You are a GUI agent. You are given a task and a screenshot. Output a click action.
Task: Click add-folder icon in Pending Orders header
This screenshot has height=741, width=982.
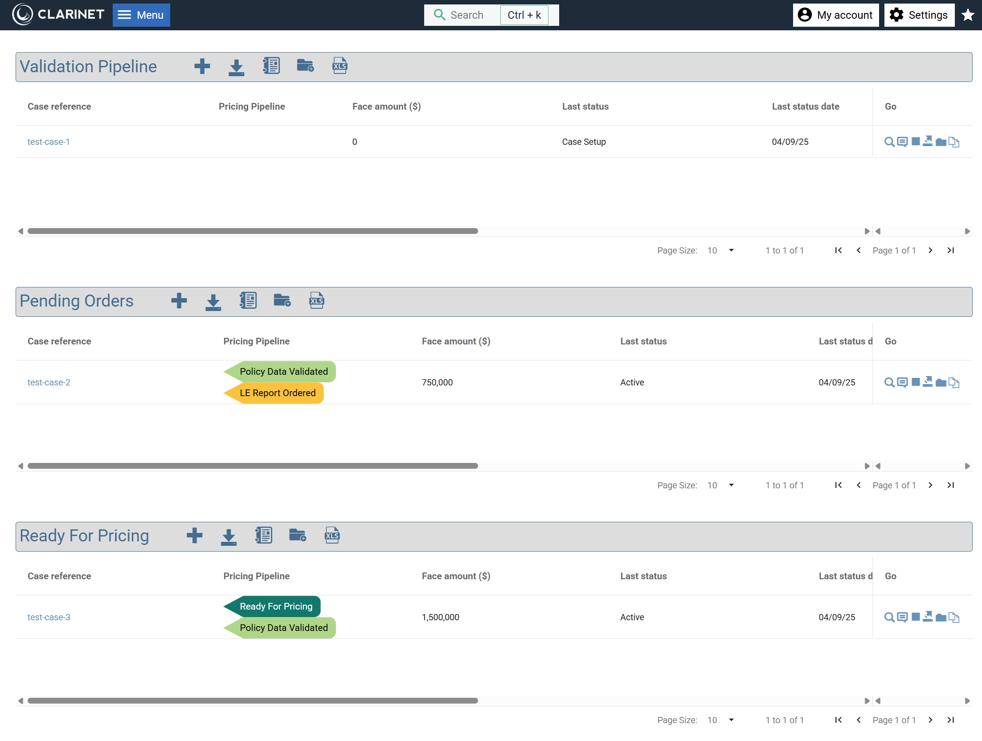282,301
